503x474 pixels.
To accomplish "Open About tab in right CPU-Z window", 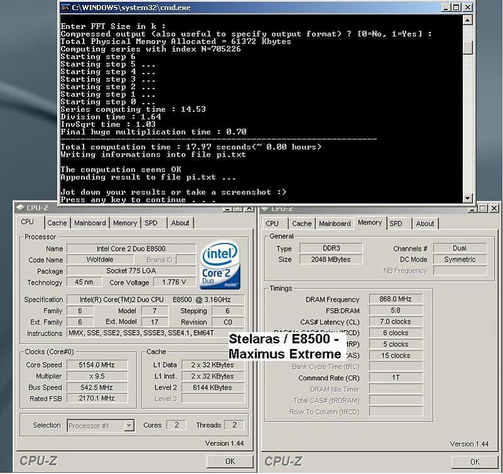I will pos(425,224).
